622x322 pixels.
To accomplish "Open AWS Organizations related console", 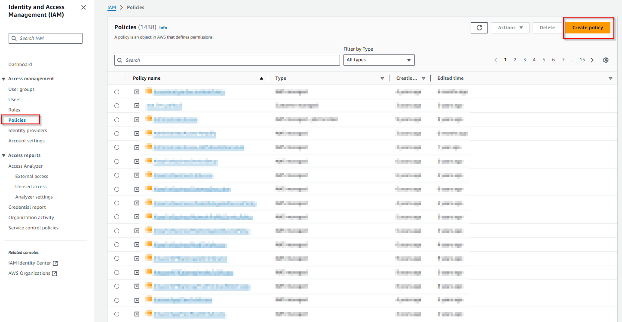I will click(29, 273).
